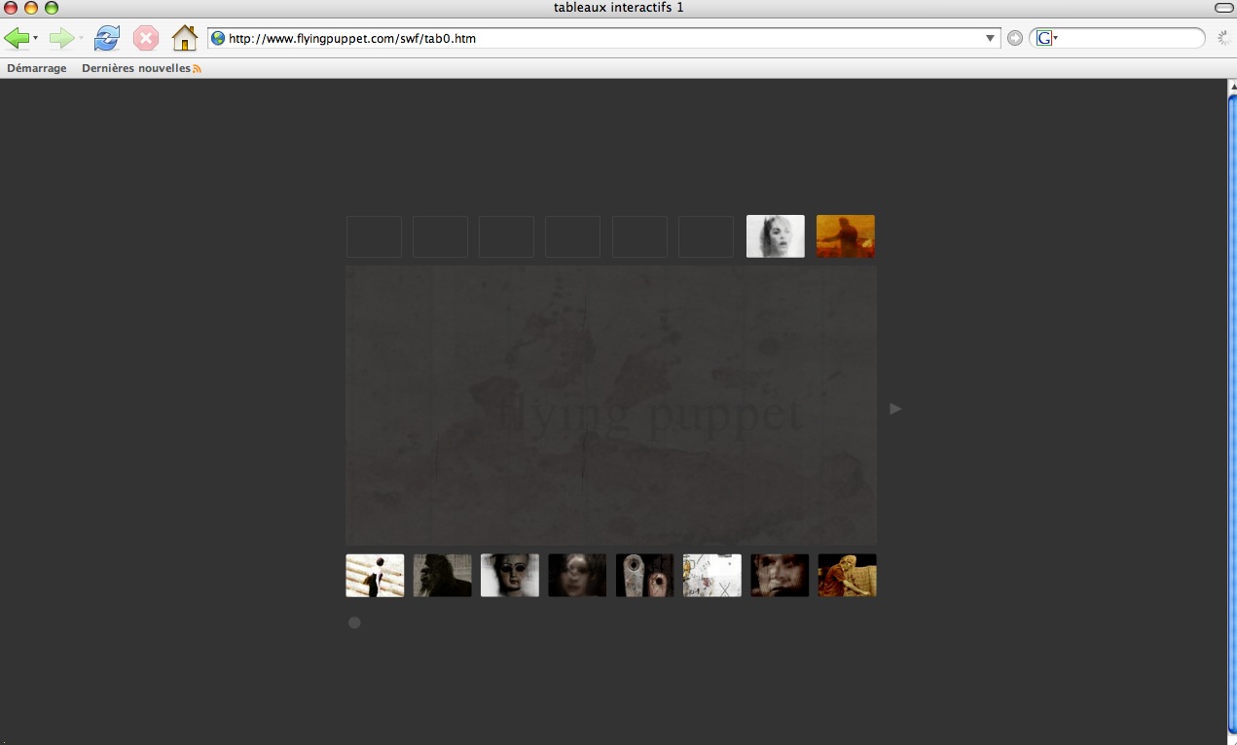Select the second empty slot in the top row

click(440, 236)
